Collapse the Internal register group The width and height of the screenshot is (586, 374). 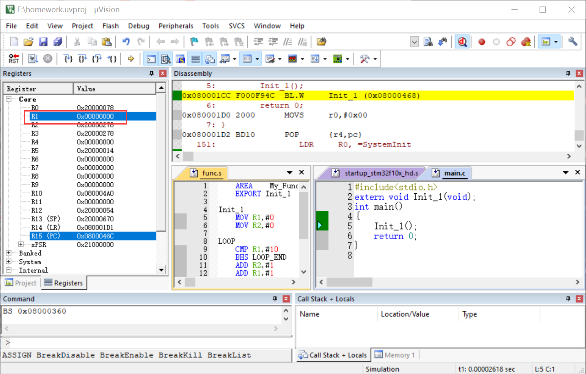[9, 270]
